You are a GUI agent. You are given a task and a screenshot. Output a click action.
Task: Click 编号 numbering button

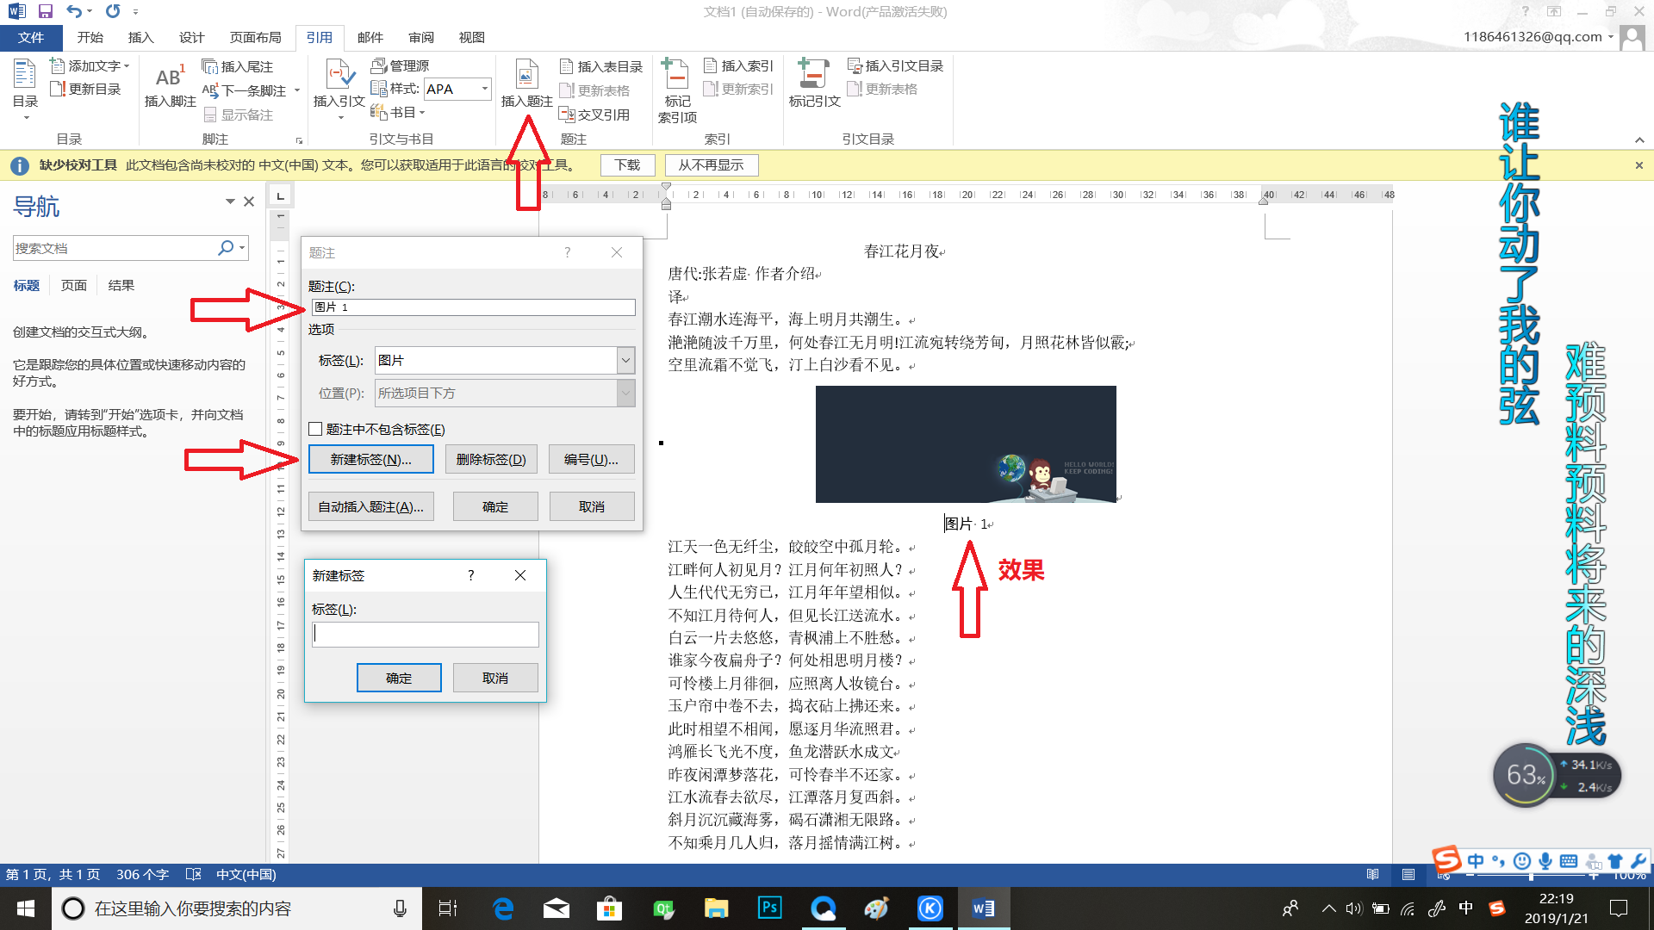tap(591, 460)
